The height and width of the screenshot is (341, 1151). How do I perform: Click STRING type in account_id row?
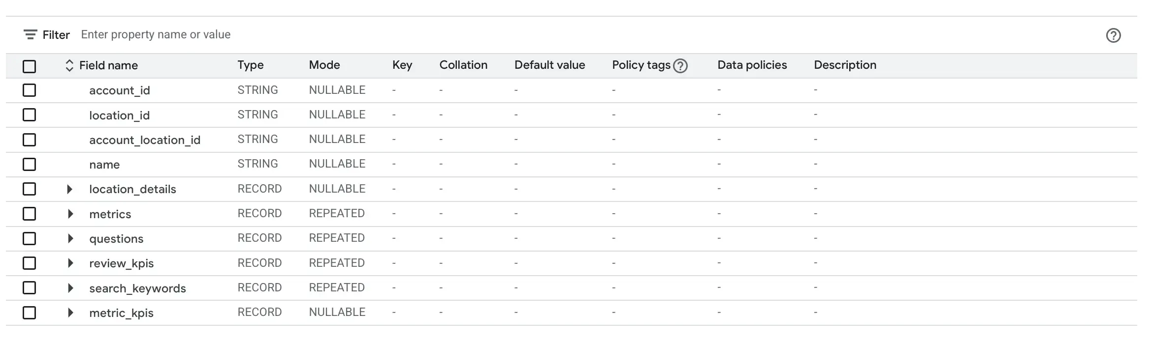257,90
